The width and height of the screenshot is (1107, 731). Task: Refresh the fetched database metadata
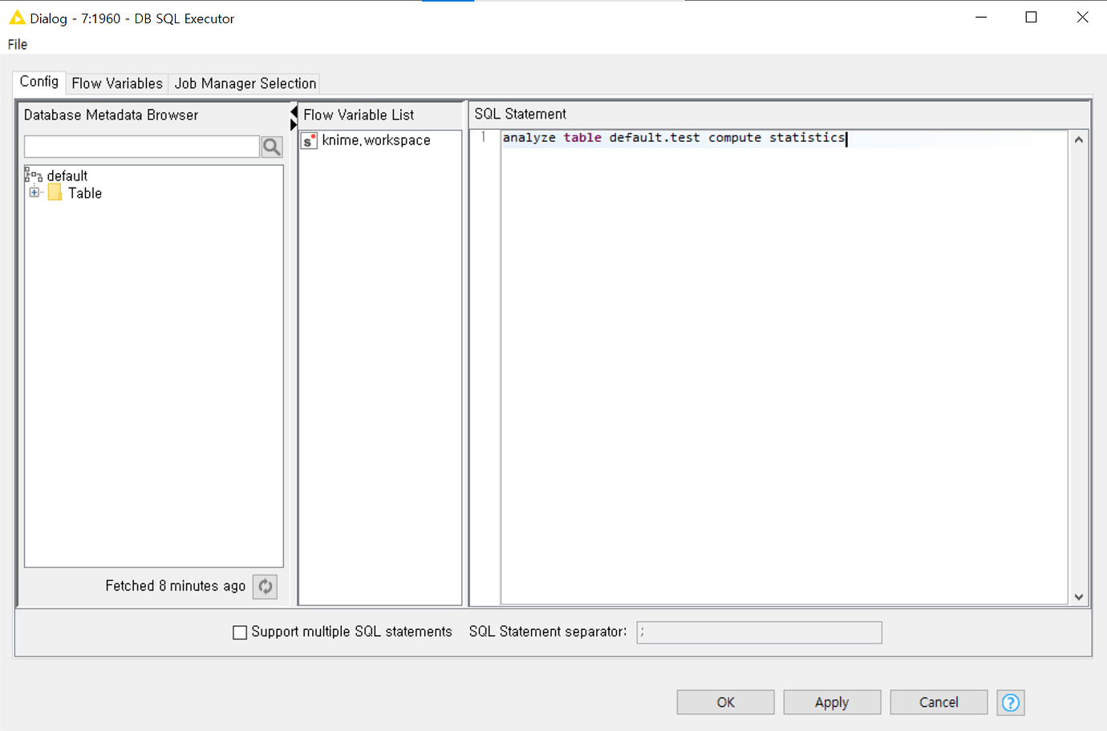coord(265,586)
